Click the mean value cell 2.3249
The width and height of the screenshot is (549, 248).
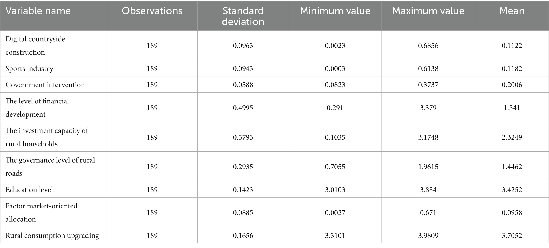(512, 137)
